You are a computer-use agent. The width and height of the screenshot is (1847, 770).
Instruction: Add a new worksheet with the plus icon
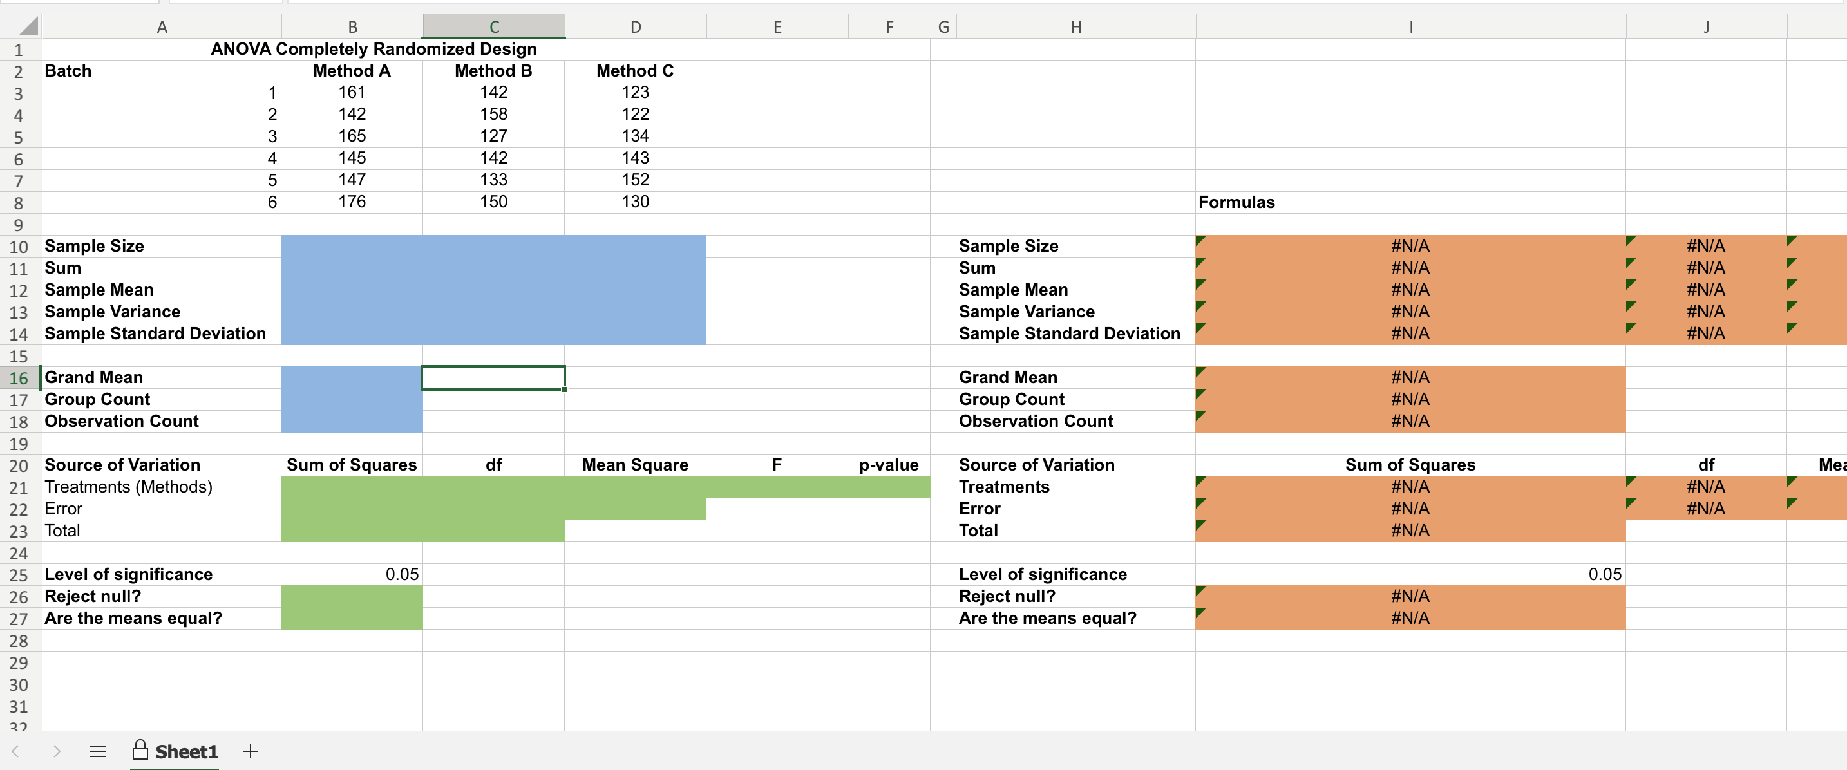coord(251,751)
